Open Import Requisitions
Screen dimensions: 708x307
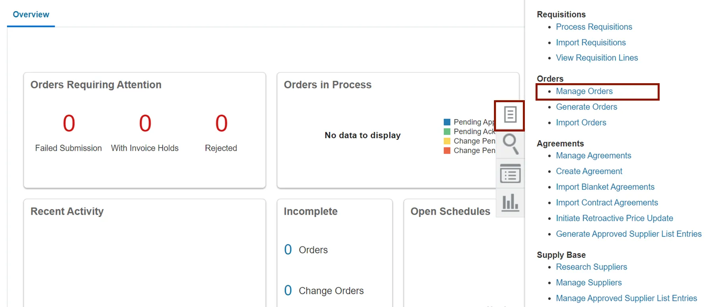click(x=591, y=43)
